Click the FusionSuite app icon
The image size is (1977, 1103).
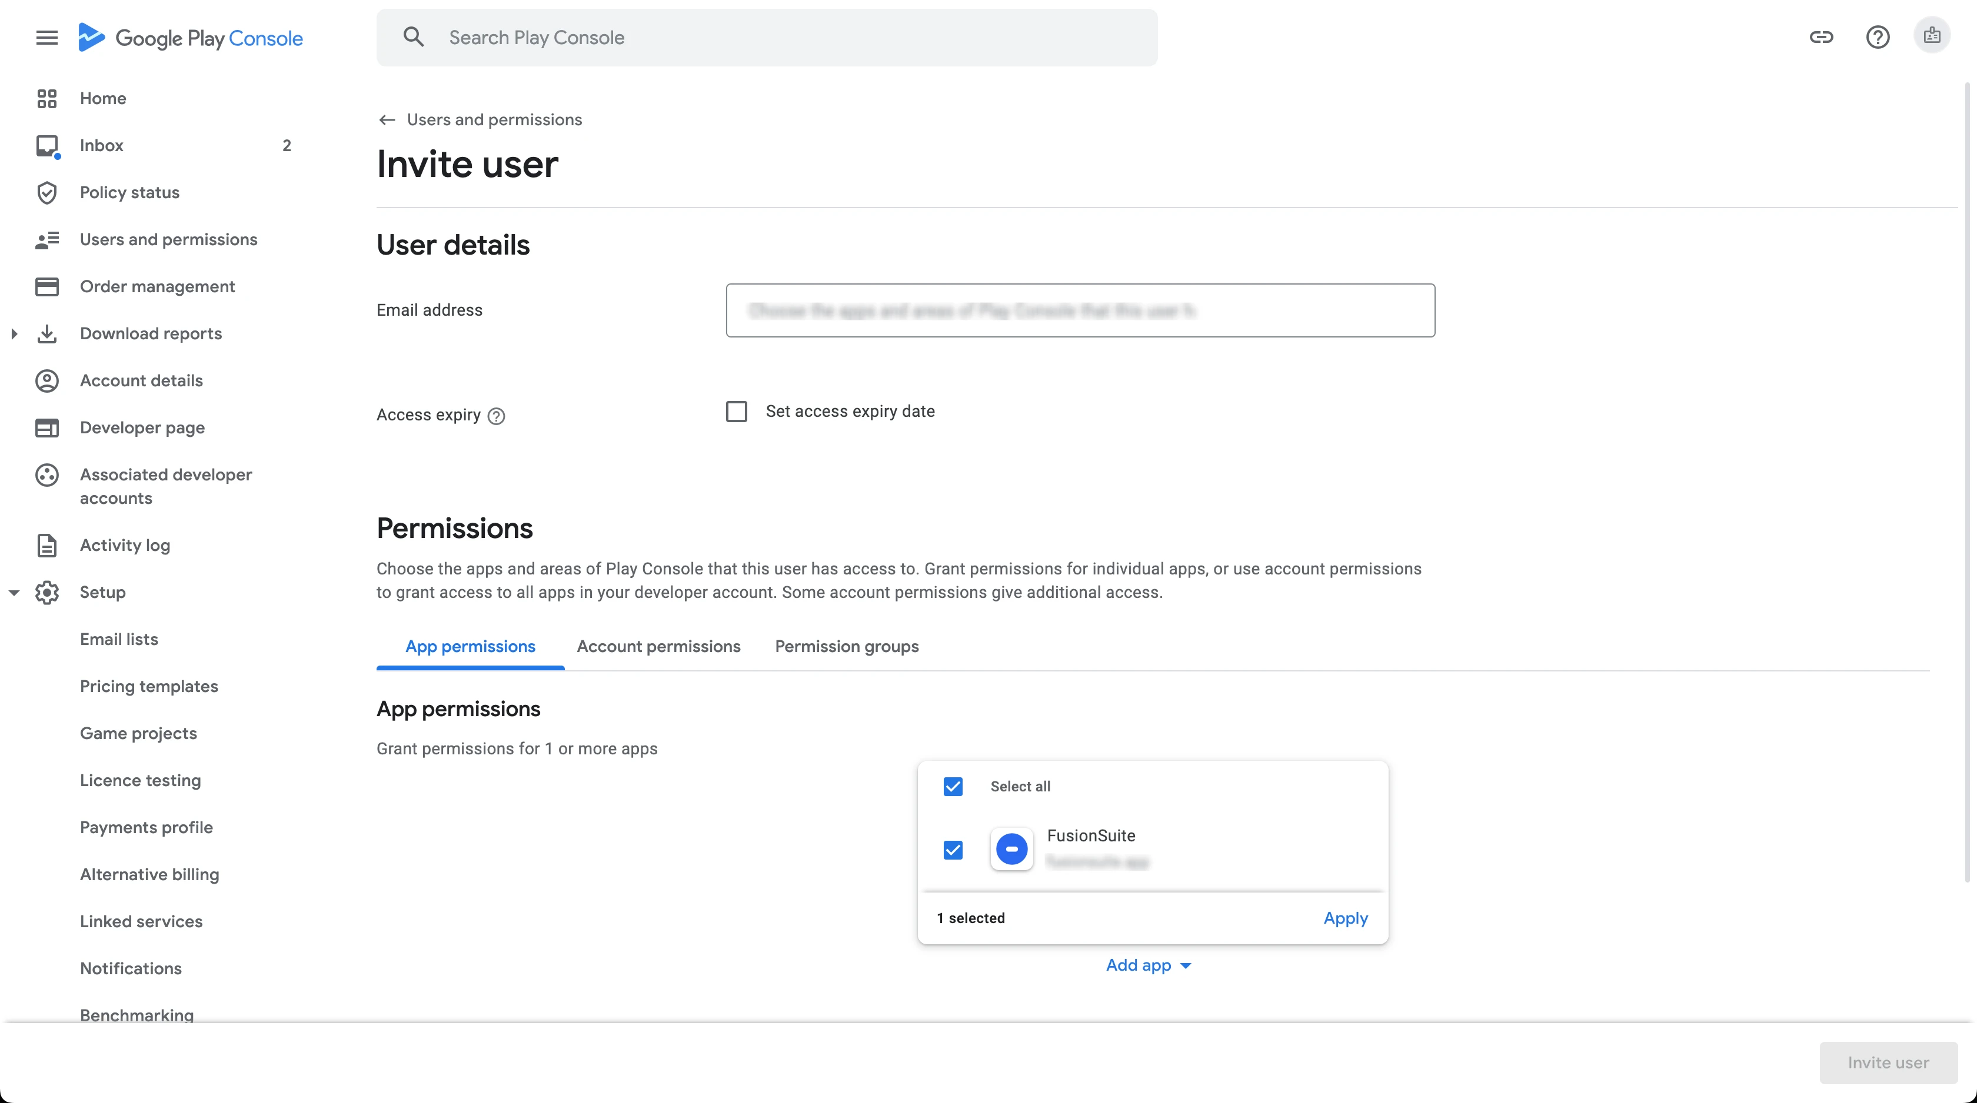click(1011, 849)
